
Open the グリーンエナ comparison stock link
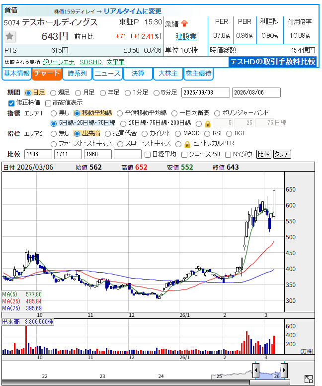58,62
